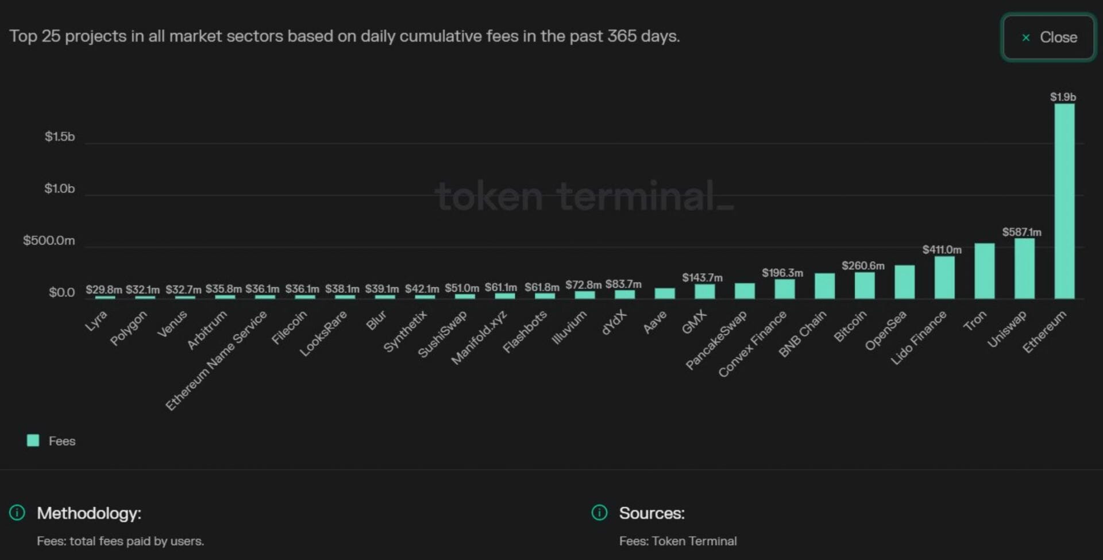Click the Ethereum bar in chart
The height and width of the screenshot is (560, 1103).
1064,201
